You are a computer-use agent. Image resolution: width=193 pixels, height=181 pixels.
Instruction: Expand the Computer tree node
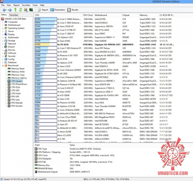[3, 22]
